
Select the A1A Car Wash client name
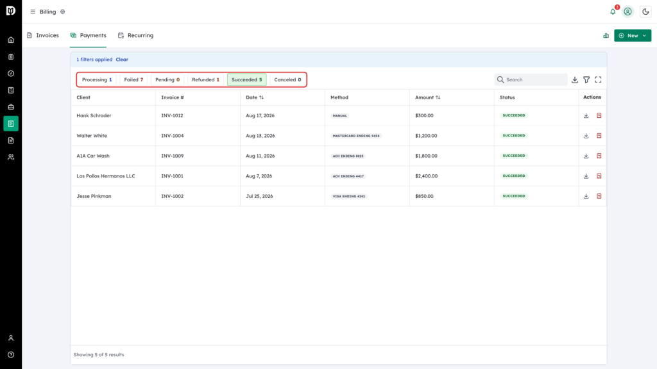coord(93,156)
